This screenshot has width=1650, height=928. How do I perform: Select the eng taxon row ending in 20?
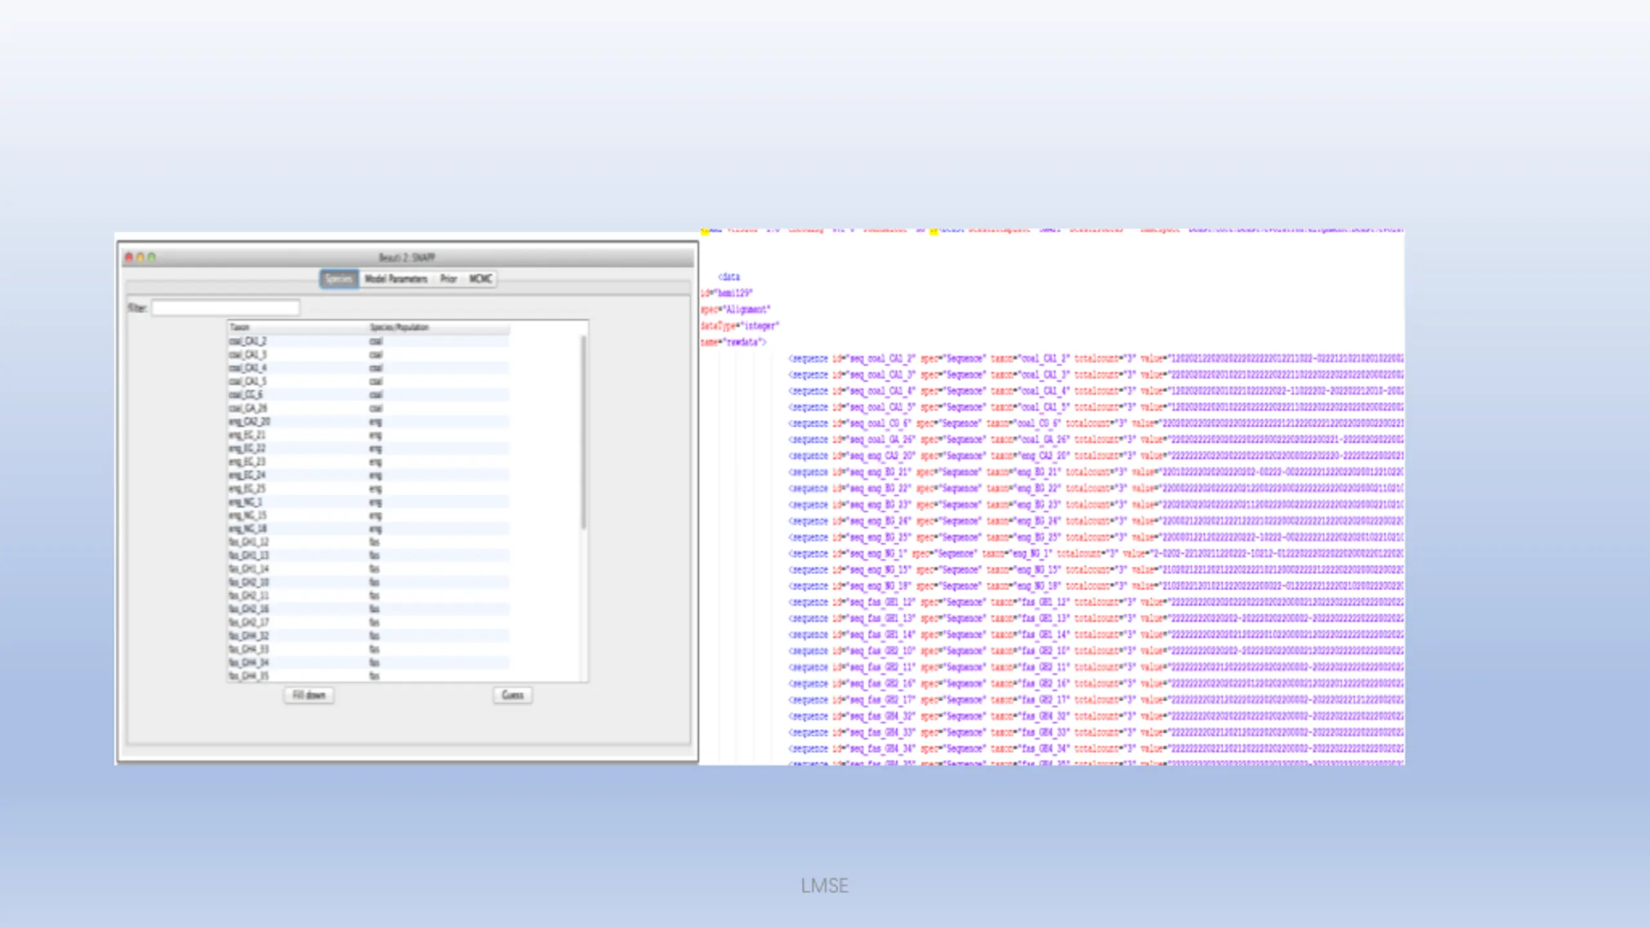click(369, 421)
